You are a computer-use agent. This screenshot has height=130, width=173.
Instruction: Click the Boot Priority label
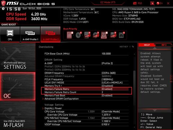(70, 29)
